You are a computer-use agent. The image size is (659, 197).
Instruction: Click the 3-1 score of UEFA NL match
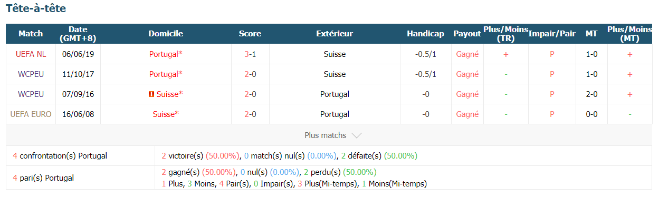coord(250,54)
